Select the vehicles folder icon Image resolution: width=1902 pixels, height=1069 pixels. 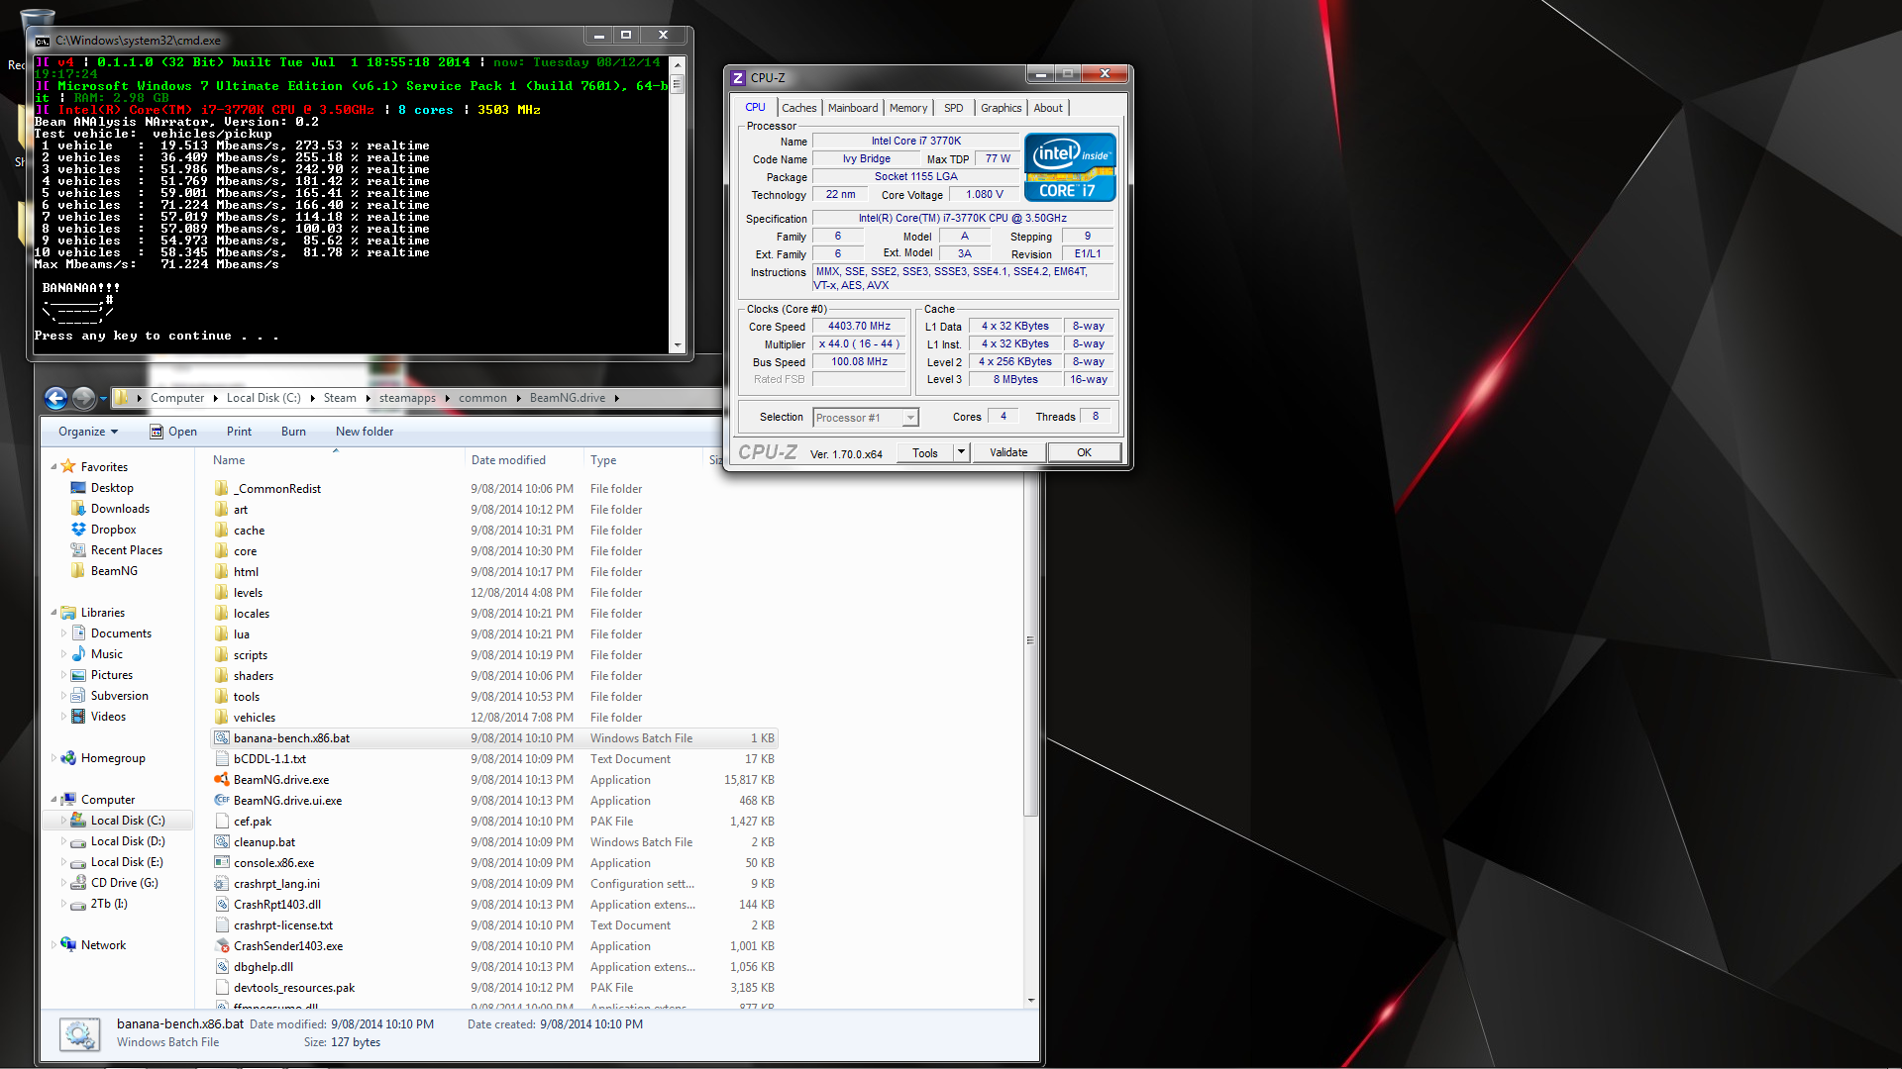222,718
